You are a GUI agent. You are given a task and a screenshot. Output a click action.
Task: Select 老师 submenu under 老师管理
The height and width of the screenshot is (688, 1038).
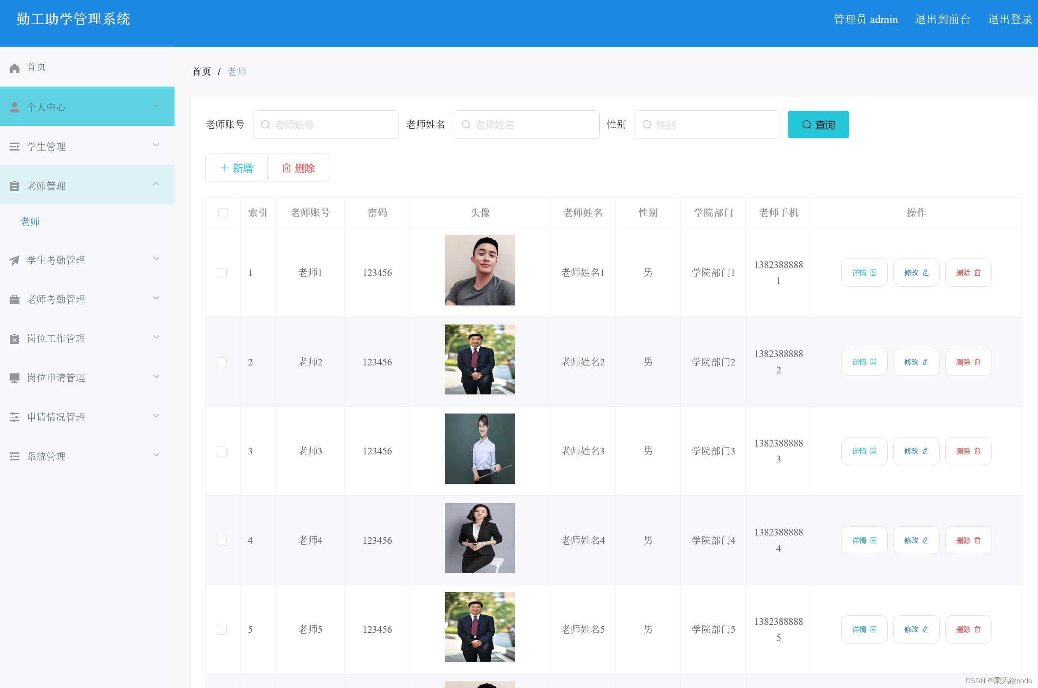click(x=30, y=222)
